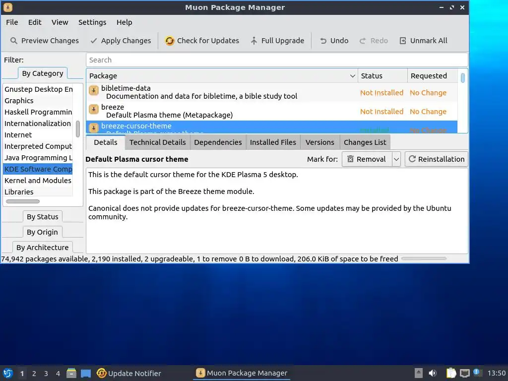Click the removable media eject tray icon

419,373
